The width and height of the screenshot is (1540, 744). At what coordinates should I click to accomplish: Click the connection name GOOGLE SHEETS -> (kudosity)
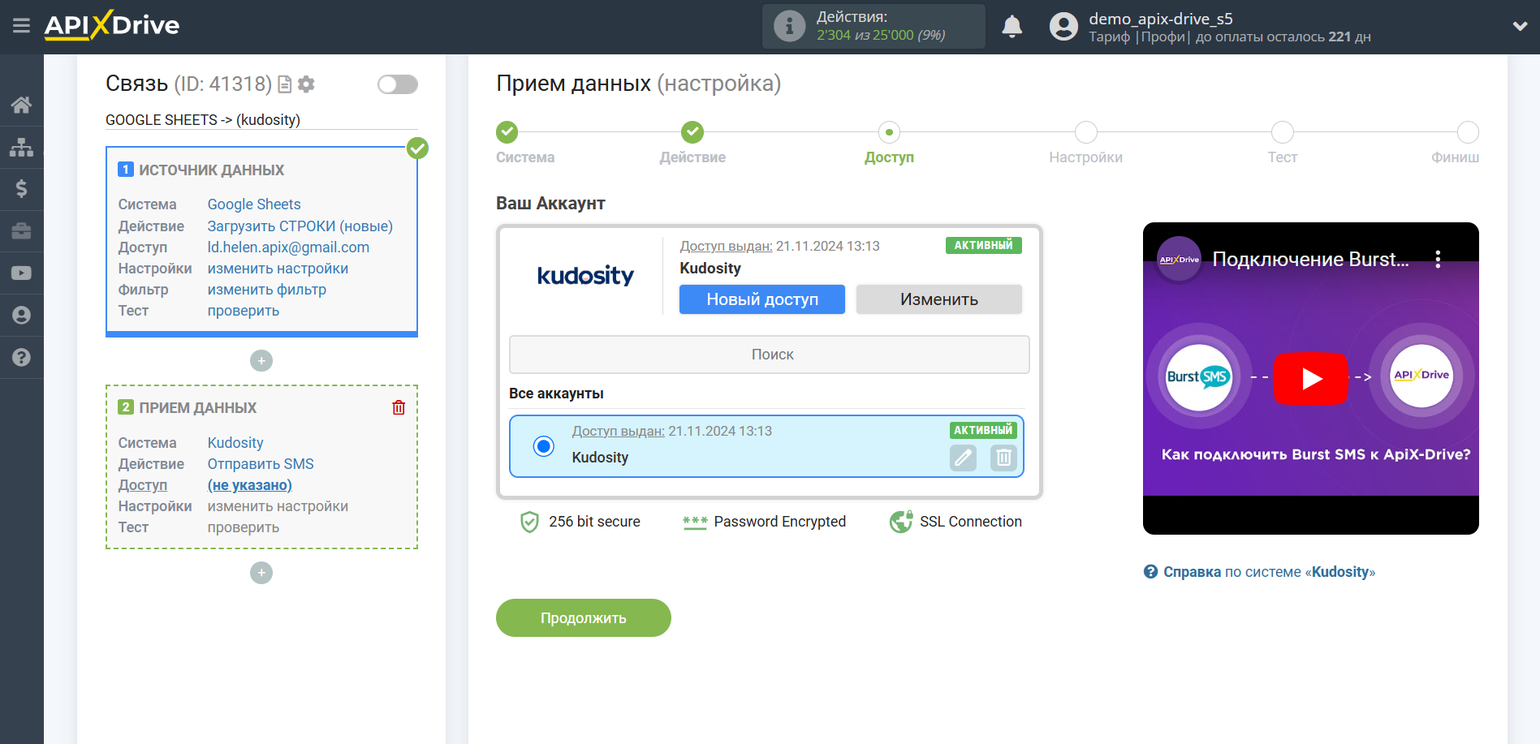[x=203, y=120]
